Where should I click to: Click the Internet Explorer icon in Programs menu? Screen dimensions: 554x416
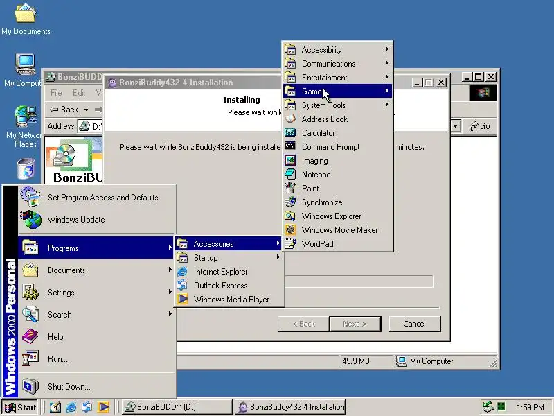tap(182, 272)
